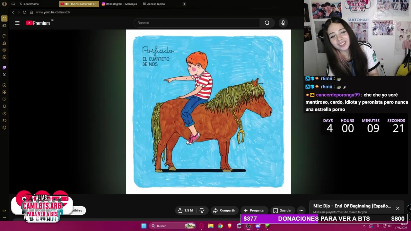Open the taskbar clock showing 17/1/2026
Screen dimensions: 411x231
401,226
